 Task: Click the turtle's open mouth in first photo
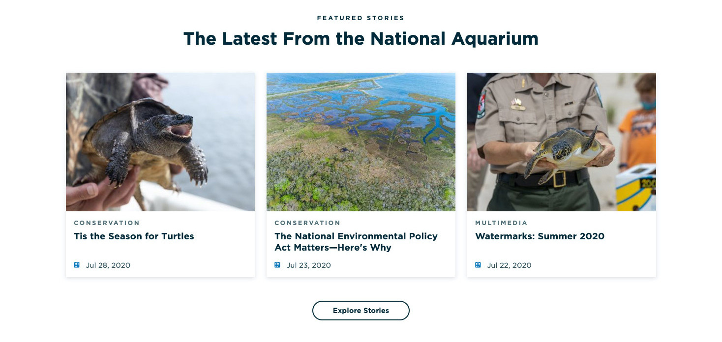[x=181, y=130]
